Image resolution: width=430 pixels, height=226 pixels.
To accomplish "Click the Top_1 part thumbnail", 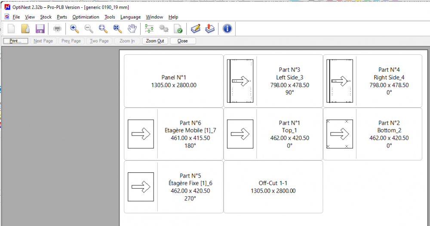I will pos(240,134).
